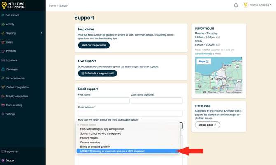This screenshot has width=276, height=165.
Task: Click the Settings gear icon
Action: 2,114
